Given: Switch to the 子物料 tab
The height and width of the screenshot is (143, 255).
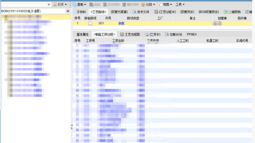Looking at the screenshot, I should click(81, 12).
